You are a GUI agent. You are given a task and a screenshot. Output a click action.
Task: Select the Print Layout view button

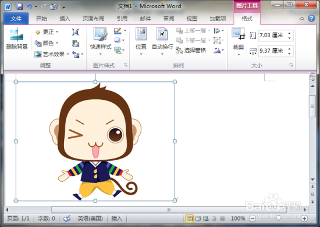(x=190, y=219)
